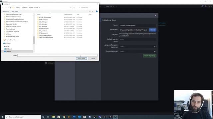Click the repo Name field

coord(137,25)
